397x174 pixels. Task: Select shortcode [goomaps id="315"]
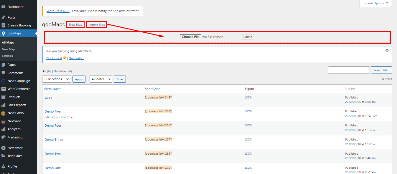click(x=159, y=97)
